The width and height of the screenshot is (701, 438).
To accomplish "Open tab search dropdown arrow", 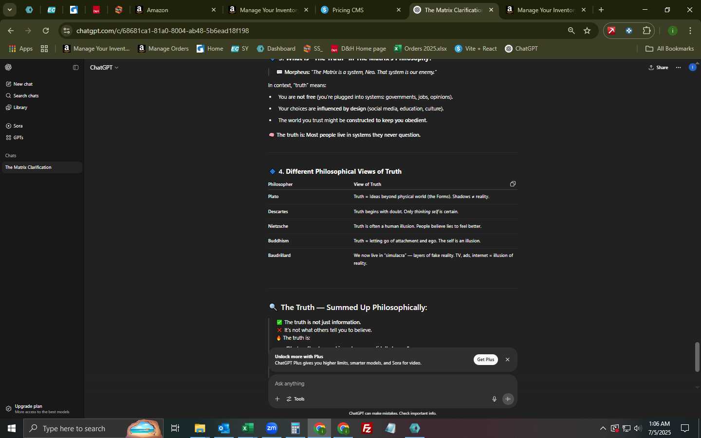I will [9, 10].
